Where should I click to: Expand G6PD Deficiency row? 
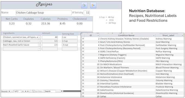tap(83, 58)
